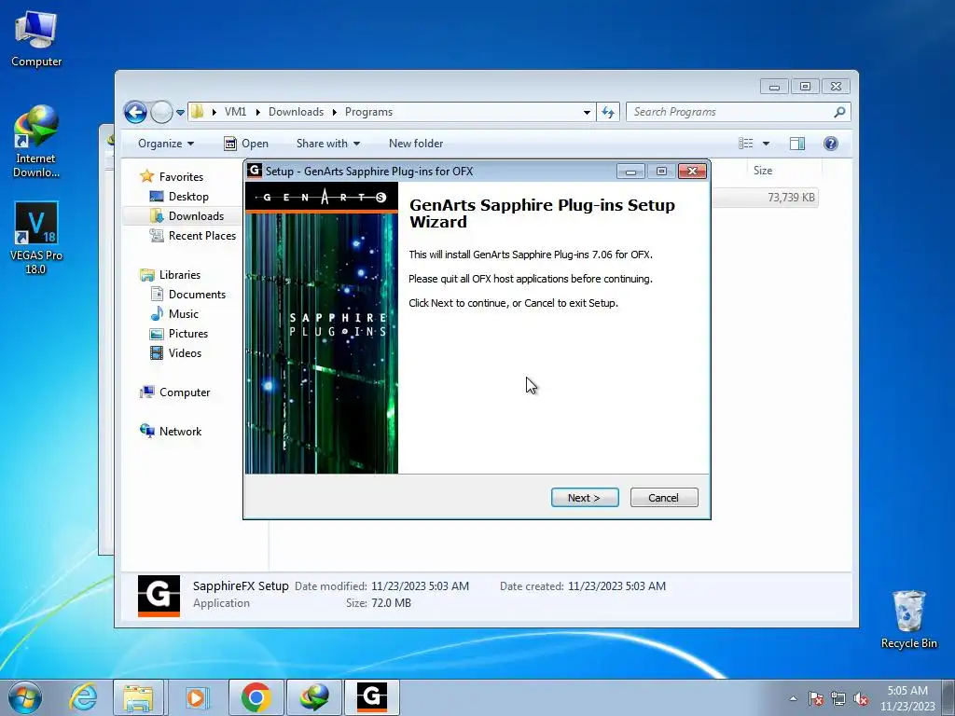
Task: Select Windows Explorer taskbar button
Action: (x=138, y=697)
